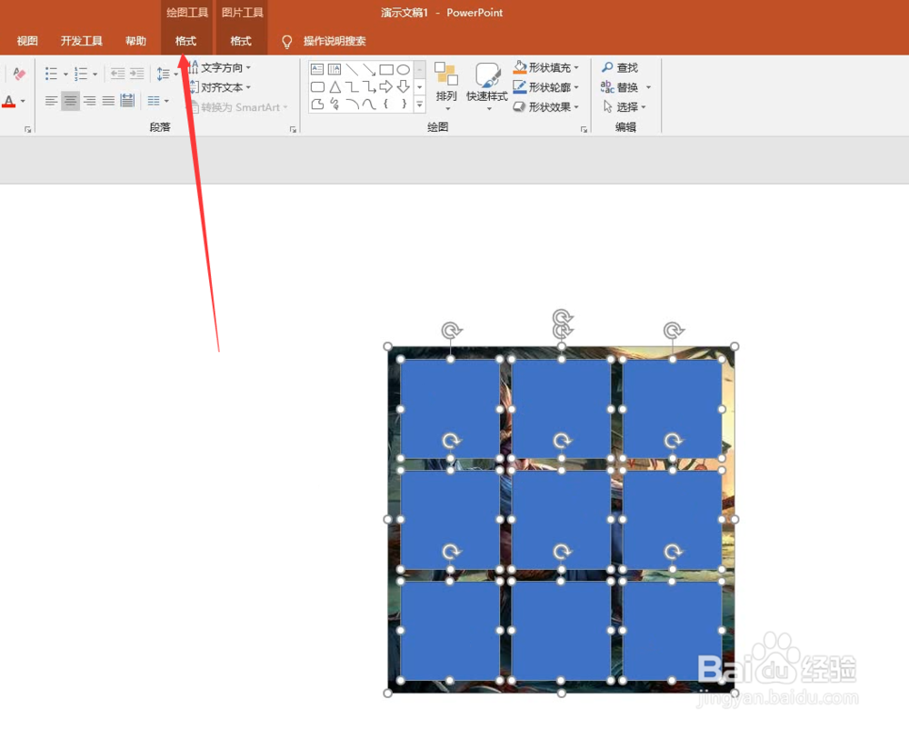909x729 pixels.
Task: Select the scribble shape tool
Action: tap(335, 105)
